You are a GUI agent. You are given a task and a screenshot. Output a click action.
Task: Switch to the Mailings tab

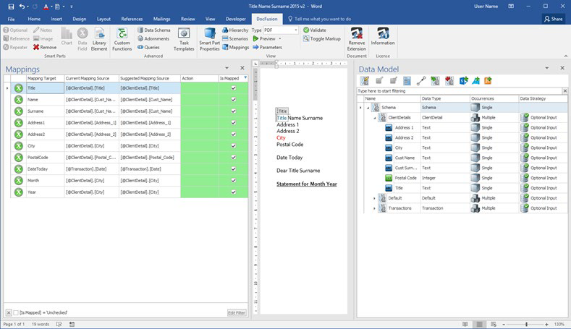[161, 19]
